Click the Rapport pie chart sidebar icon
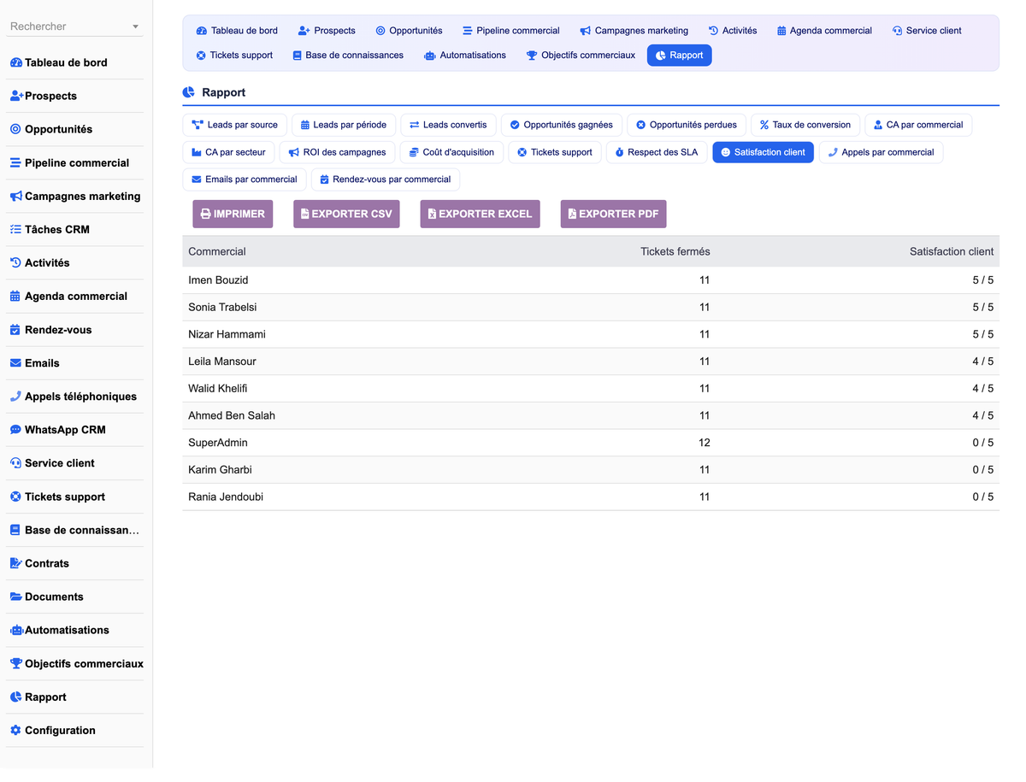The height and width of the screenshot is (782, 1026). click(x=15, y=697)
